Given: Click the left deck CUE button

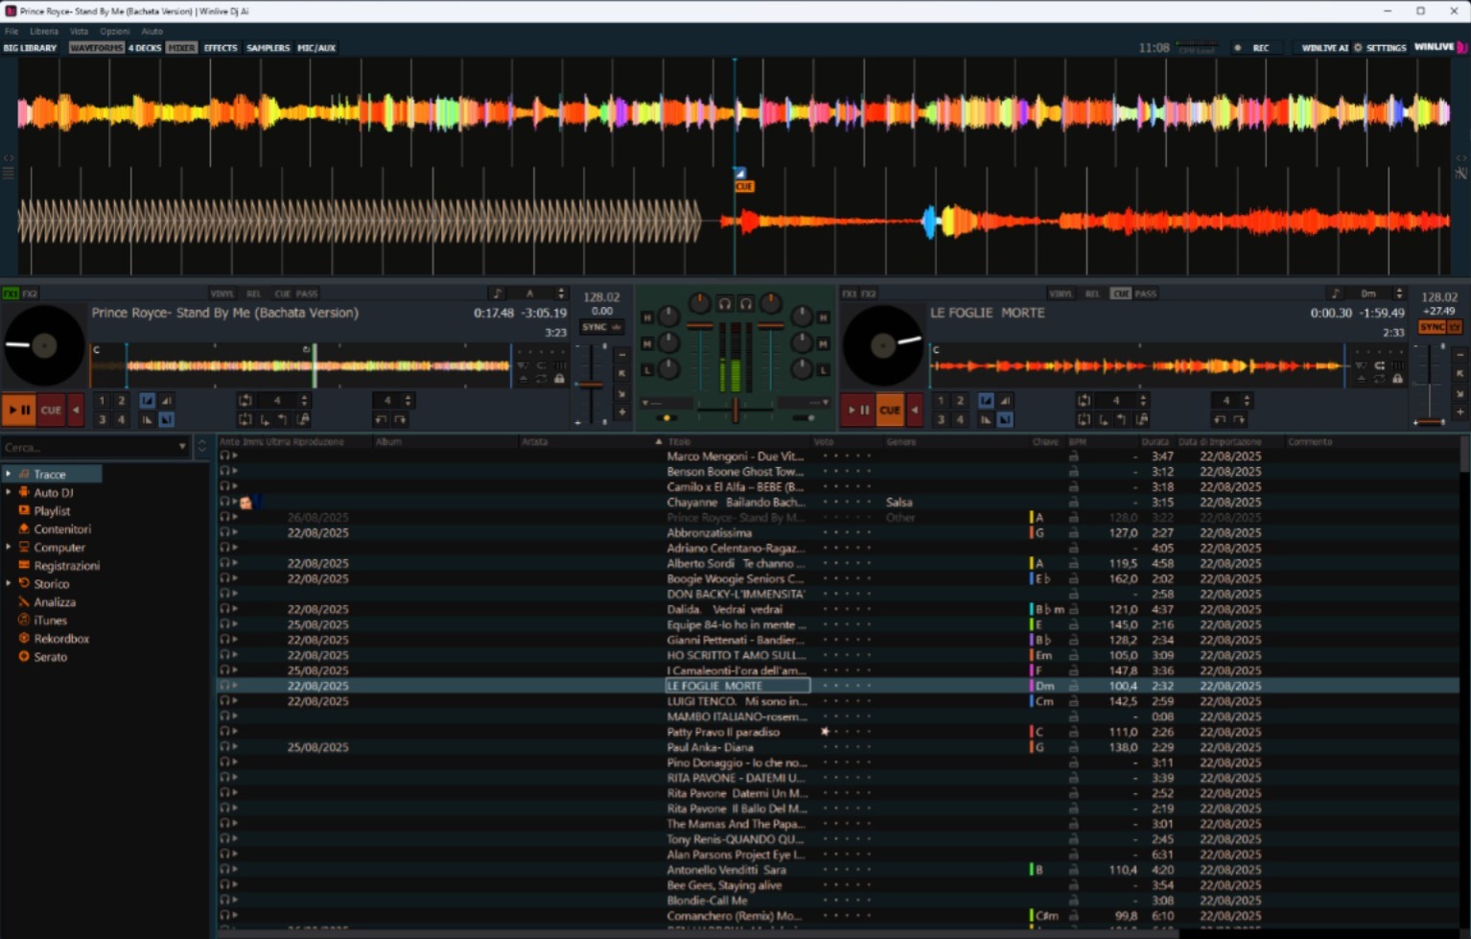Looking at the screenshot, I should pyautogui.click(x=51, y=410).
